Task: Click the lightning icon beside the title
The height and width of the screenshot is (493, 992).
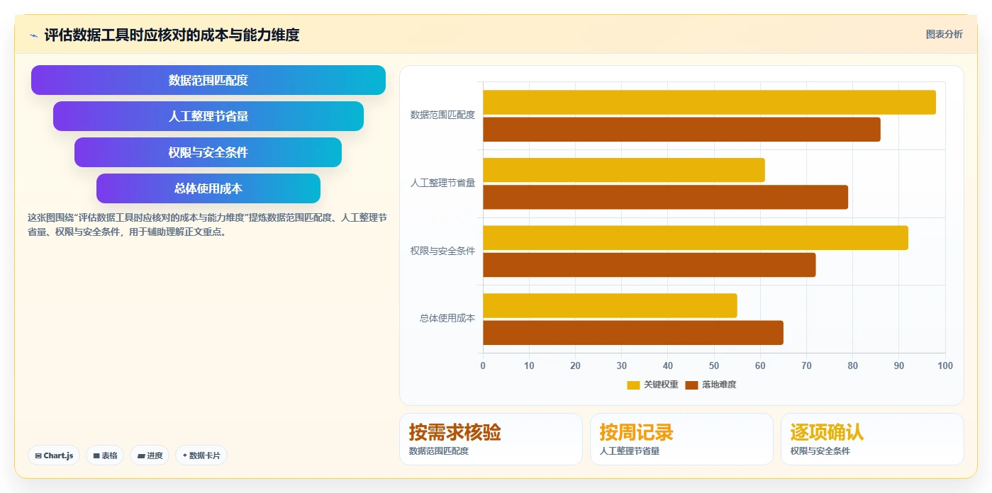Action: 33,35
